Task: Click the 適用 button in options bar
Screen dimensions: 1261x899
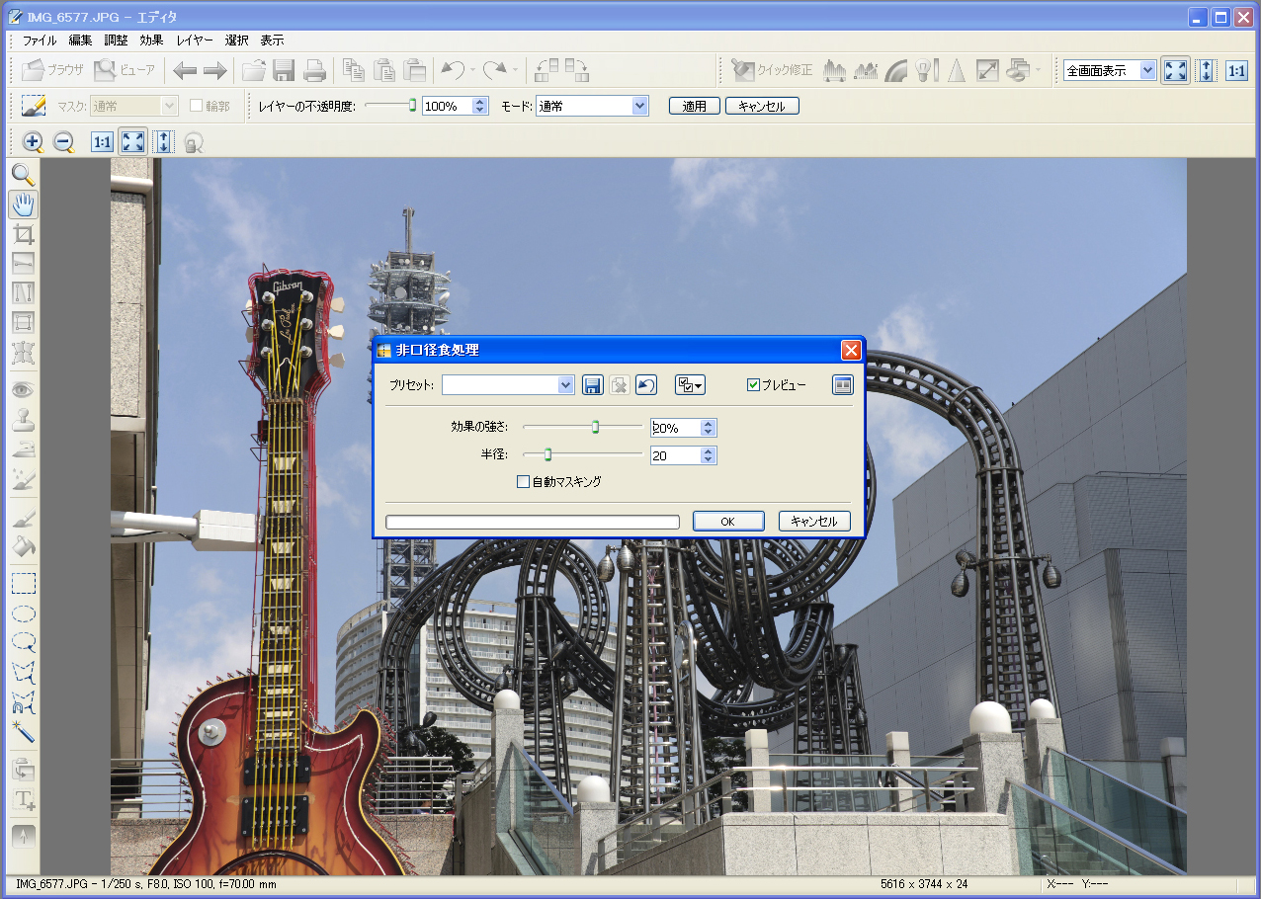Action: [x=695, y=106]
